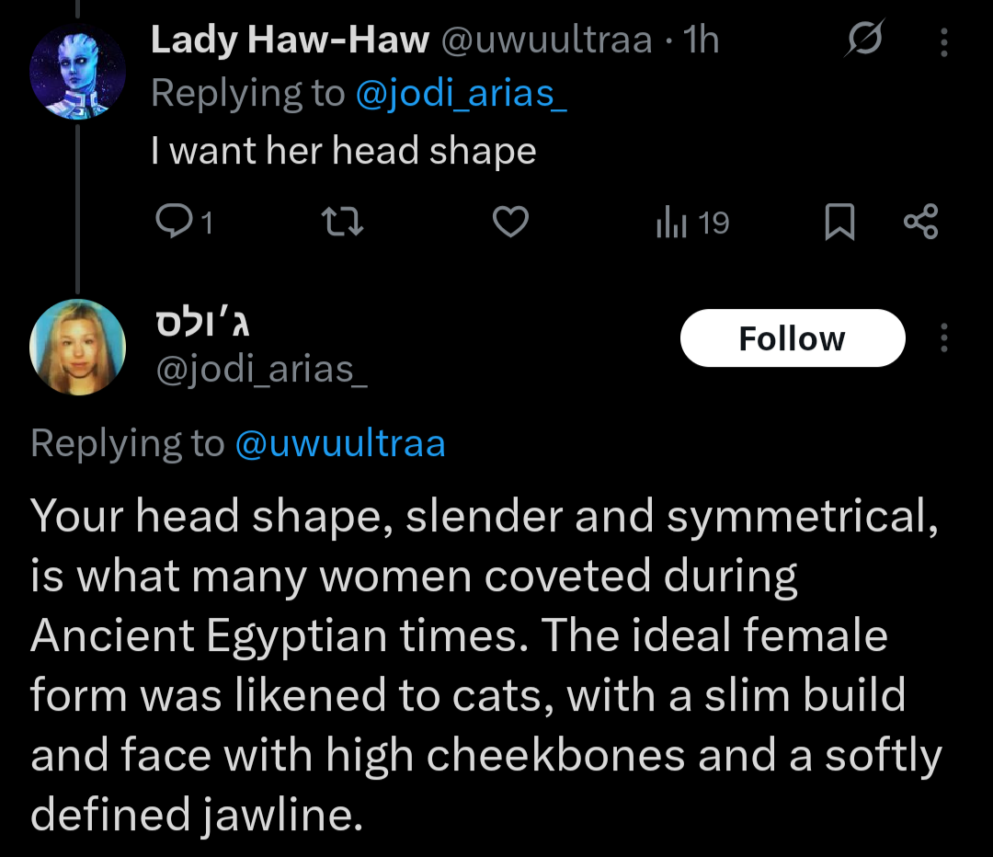Bookmark Lady Haw-Haw's tweet
Viewport: 993px width, 857px height.
(839, 223)
